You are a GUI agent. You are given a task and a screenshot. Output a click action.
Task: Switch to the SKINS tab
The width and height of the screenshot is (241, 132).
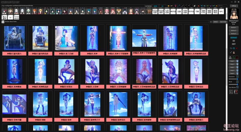[155, 6]
